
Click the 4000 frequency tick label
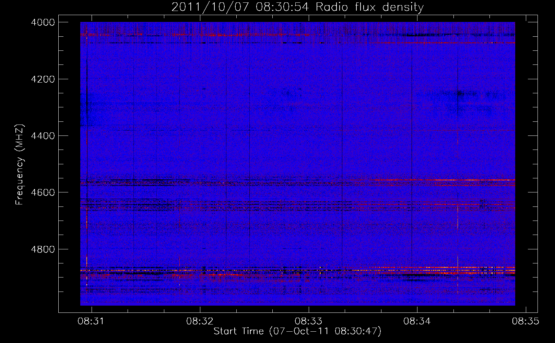pyautogui.click(x=43, y=22)
